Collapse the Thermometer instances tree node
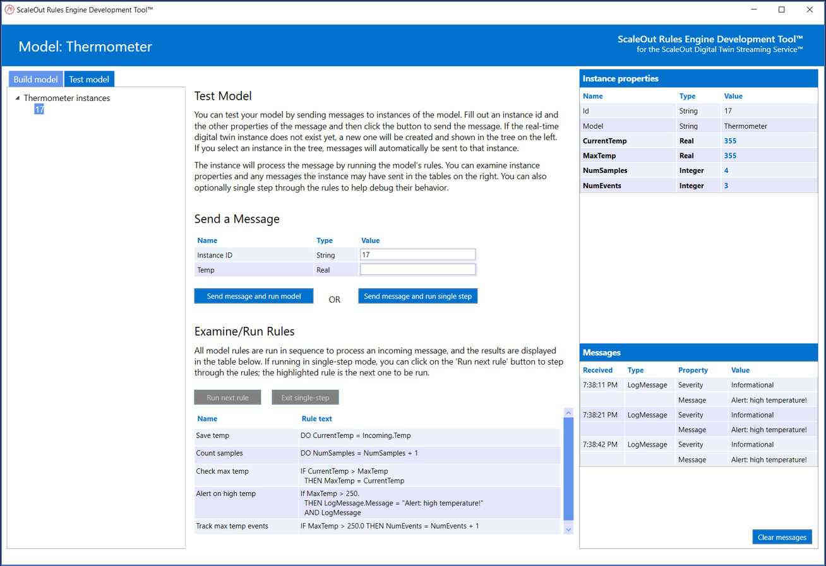Image resolution: width=826 pixels, height=566 pixels. pos(17,98)
